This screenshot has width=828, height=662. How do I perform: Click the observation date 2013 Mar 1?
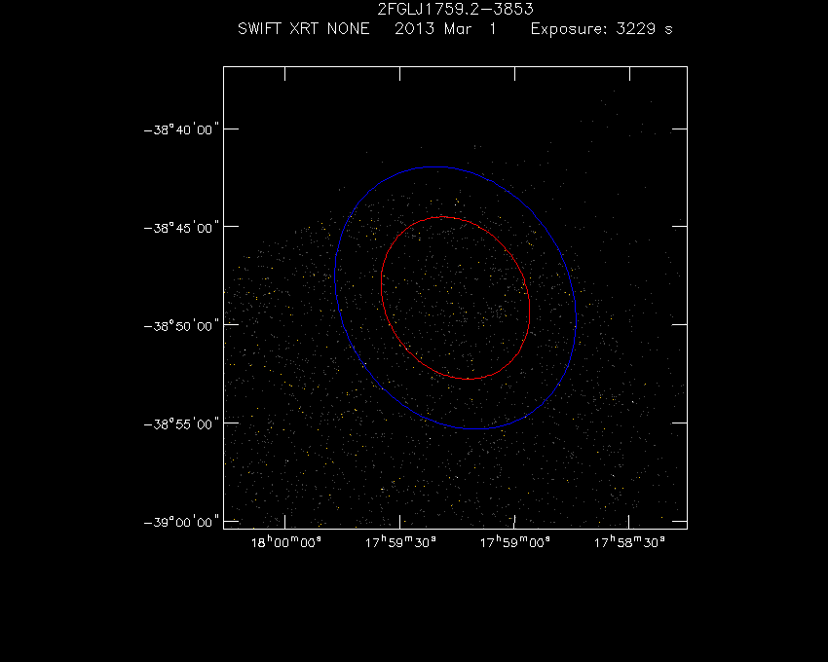(x=445, y=28)
